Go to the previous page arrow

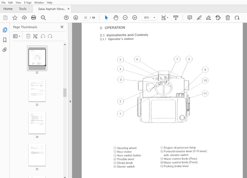66,17
